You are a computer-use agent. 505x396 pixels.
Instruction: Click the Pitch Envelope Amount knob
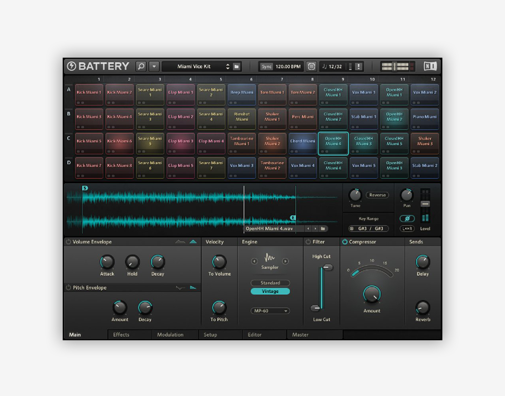click(119, 308)
